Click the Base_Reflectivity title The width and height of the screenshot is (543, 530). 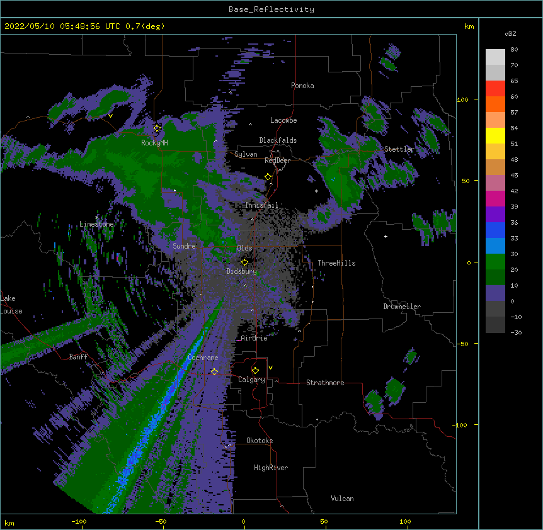pos(271,9)
